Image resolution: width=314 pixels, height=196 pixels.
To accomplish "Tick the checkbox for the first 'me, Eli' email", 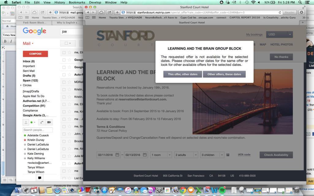I will 64,53.
